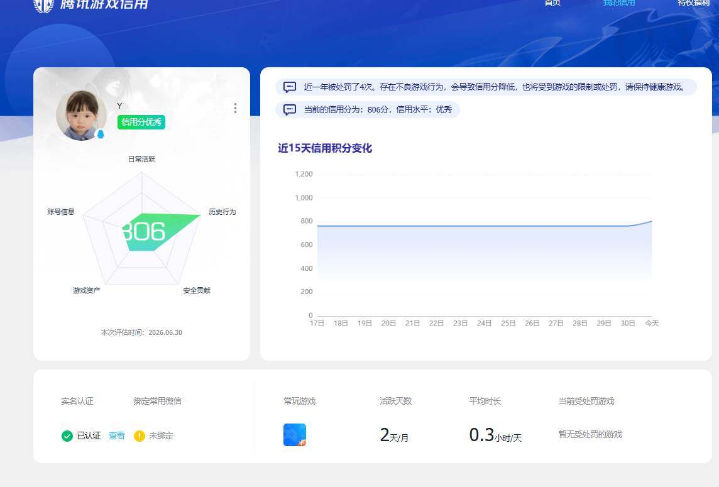Open the 特权福利 navigation tab
This screenshot has width=719, height=487.
(x=693, y=3)
